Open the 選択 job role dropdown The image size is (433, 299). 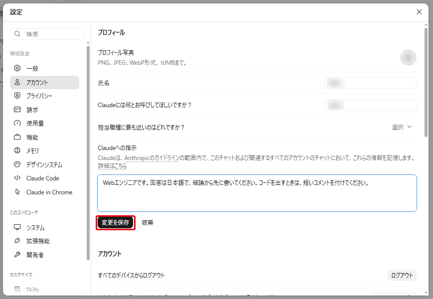coord(402,127)
